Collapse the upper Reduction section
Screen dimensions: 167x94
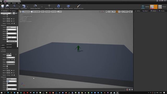1,26
